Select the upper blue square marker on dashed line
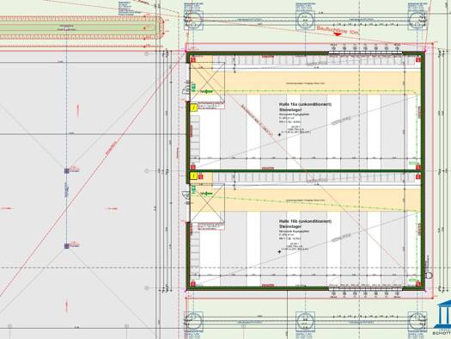 click(x=66, y=171)
